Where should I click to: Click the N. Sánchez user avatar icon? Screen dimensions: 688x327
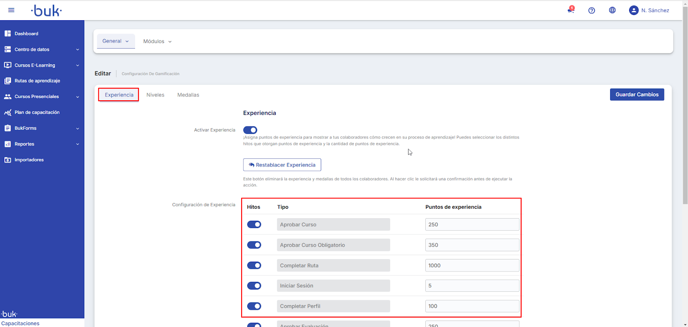633,10
